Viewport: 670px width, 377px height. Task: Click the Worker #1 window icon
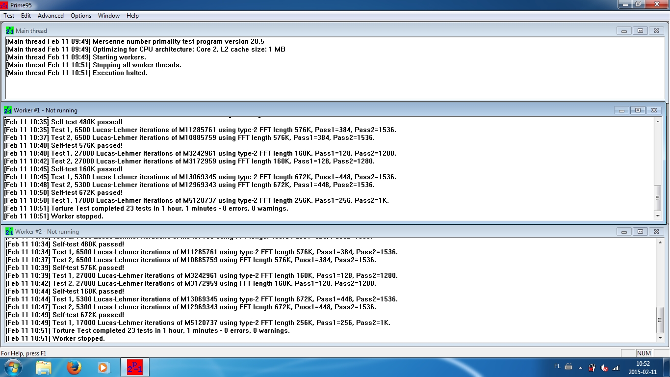[8, 110]
